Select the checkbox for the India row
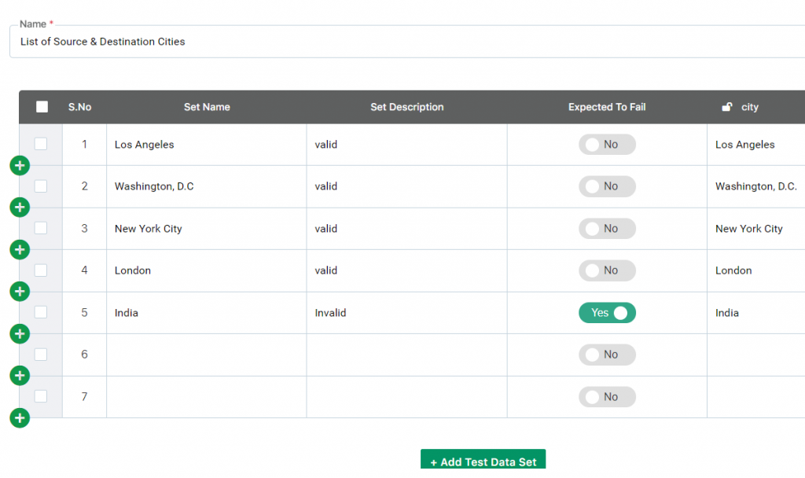This screenshot has width=805, height=478. (x=41, y=312)
